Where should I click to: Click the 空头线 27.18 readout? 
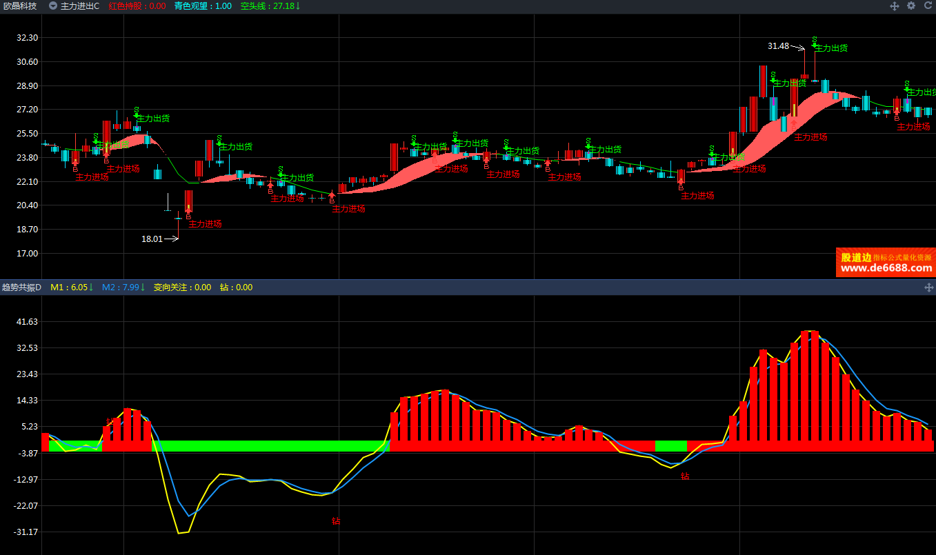click(270, 6)
